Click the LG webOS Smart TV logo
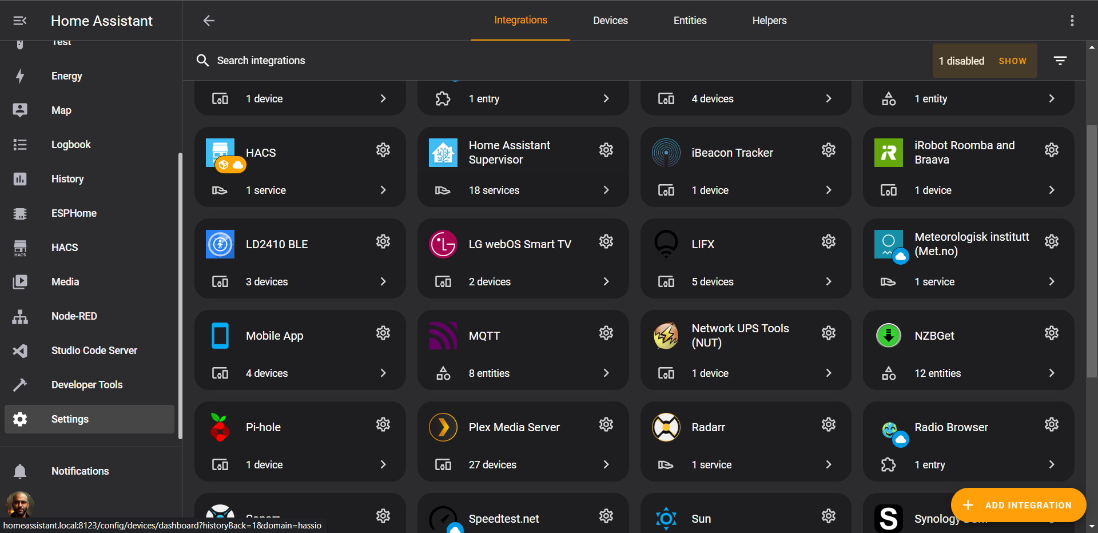The width and height of the screenshot is (1098, 533). pyautogui.click(x=443, y=244)
